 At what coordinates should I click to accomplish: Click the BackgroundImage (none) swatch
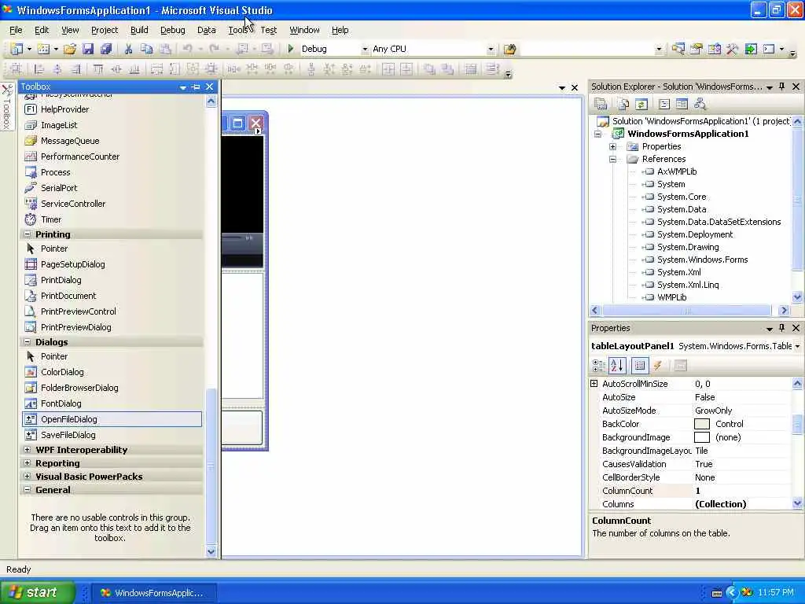pyautogui.click(x=702, y=437)
